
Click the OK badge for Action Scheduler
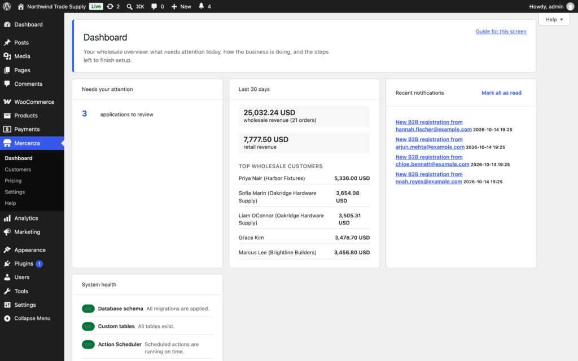tap(88, 345)
